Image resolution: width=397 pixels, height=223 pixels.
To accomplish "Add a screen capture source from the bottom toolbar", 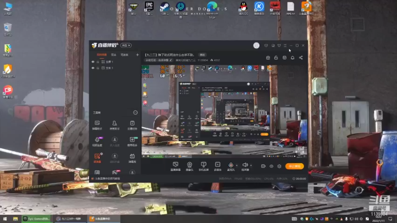I will [176, 167].
